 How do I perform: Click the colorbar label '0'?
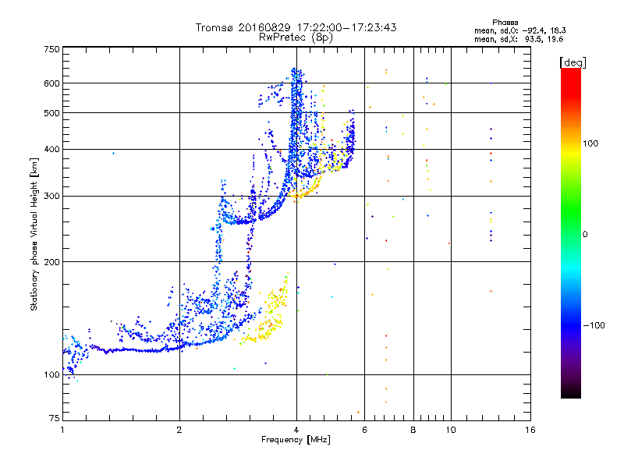tap(585, 235)
